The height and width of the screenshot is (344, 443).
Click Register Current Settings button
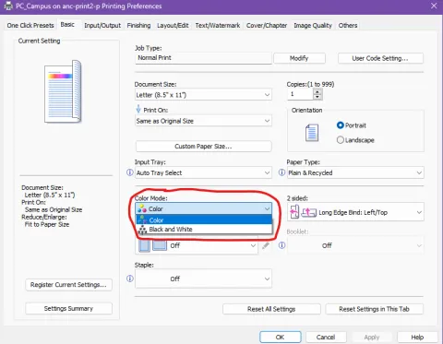coord(68,285)
